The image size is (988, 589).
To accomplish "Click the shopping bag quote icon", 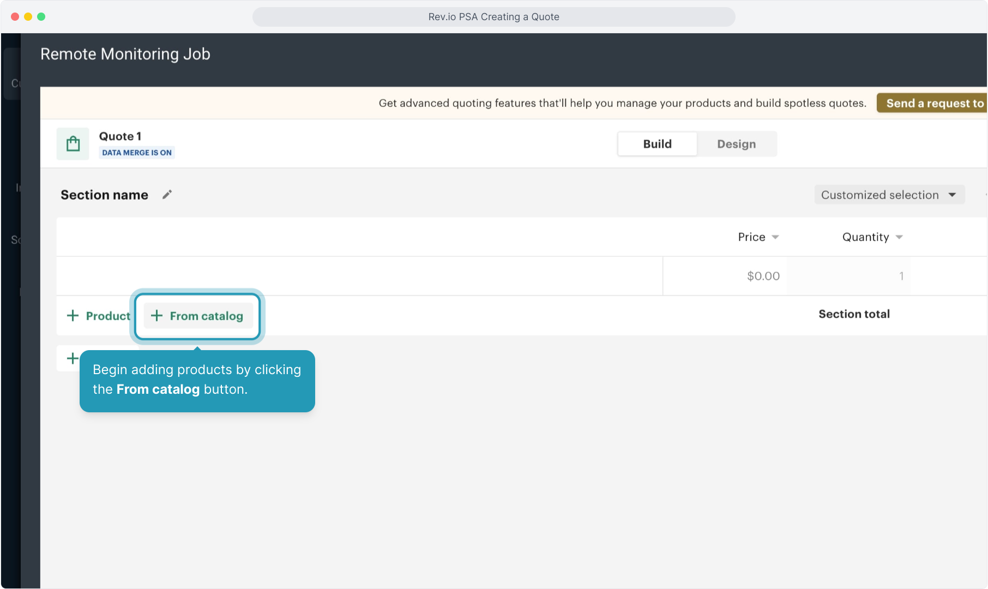I will point(73,144).
